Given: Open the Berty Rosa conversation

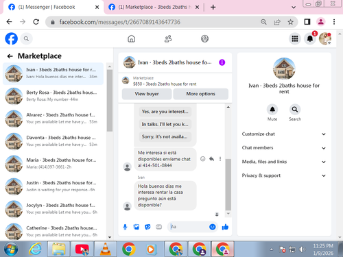Looking at the screenshot, I should point(53,96).
